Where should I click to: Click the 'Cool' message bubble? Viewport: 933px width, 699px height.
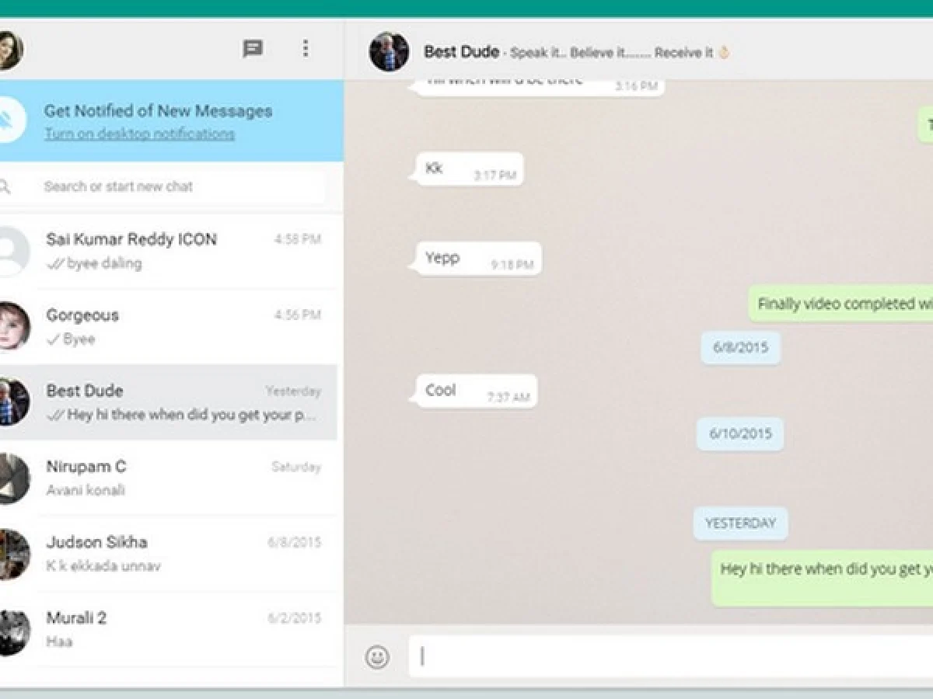click(x=475, y=391)
